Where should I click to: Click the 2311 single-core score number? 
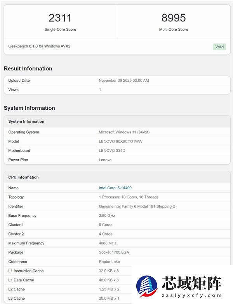pos(60,18)
